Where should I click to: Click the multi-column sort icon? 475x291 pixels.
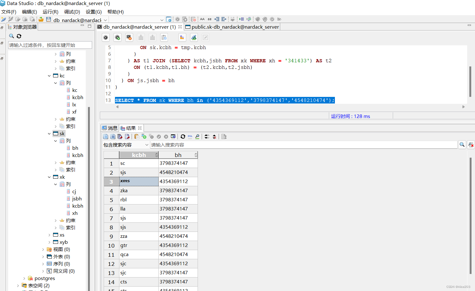(207, 137)
